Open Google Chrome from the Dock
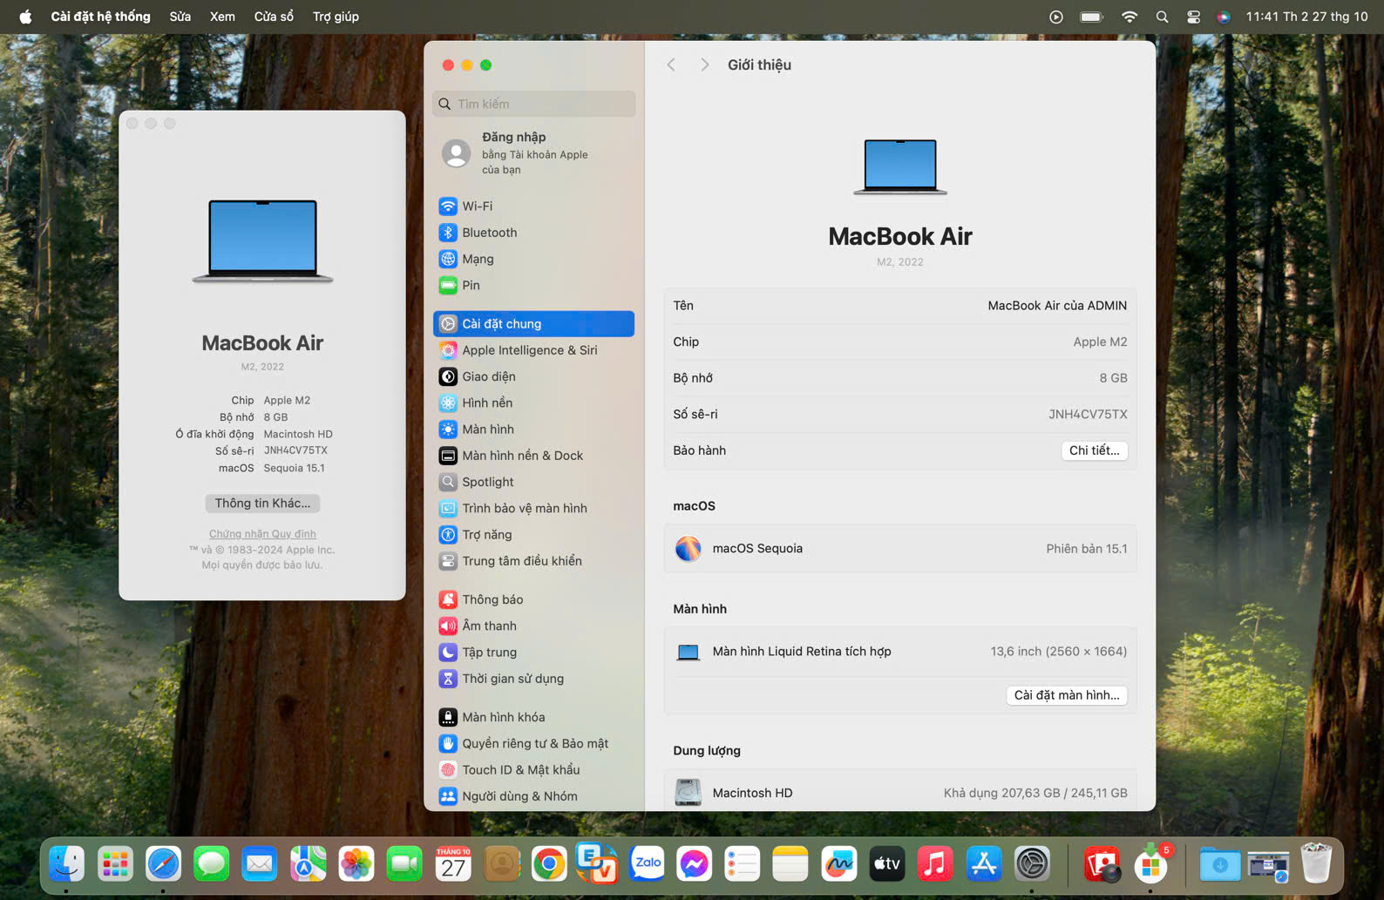 [x=549, y=864]
